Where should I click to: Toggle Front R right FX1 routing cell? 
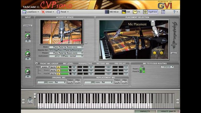144,72
